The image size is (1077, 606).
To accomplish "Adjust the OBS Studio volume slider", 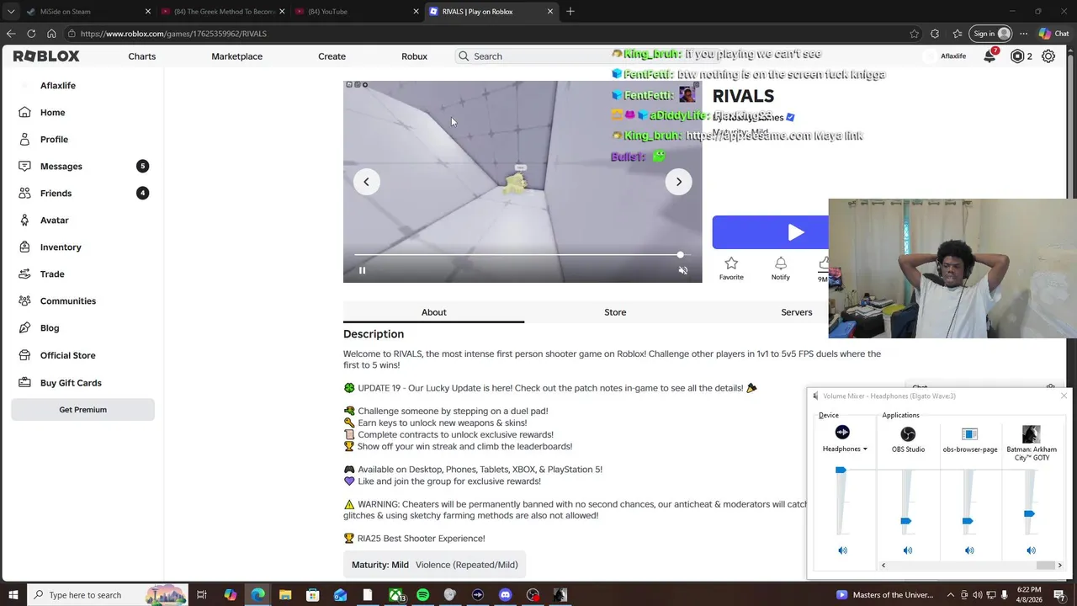I will click(906, 521).
